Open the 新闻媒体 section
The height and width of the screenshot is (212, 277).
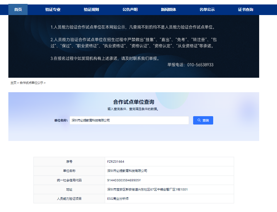tap(168, 9)
